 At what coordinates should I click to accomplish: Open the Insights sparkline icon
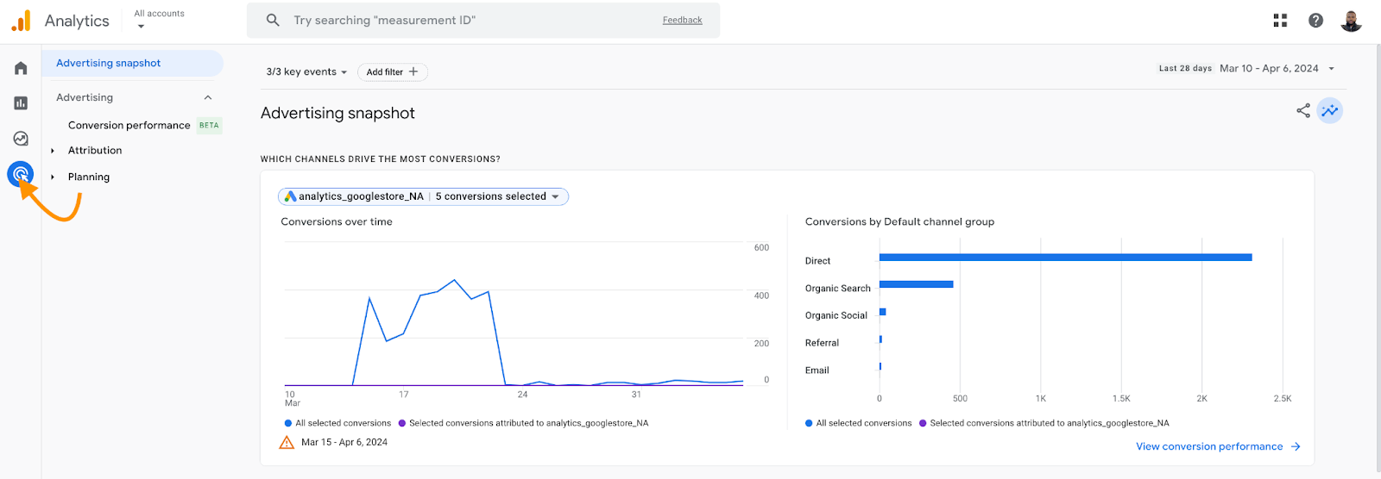coord(1330,110)
